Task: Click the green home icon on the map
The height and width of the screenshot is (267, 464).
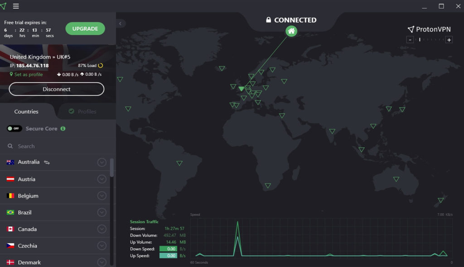Action: point(291,31)
